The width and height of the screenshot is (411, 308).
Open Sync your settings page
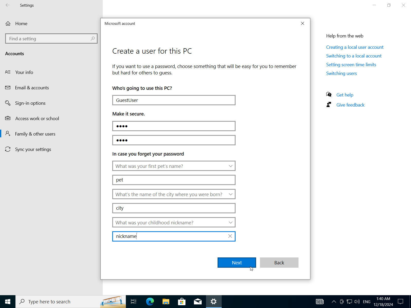pos(33,149)
